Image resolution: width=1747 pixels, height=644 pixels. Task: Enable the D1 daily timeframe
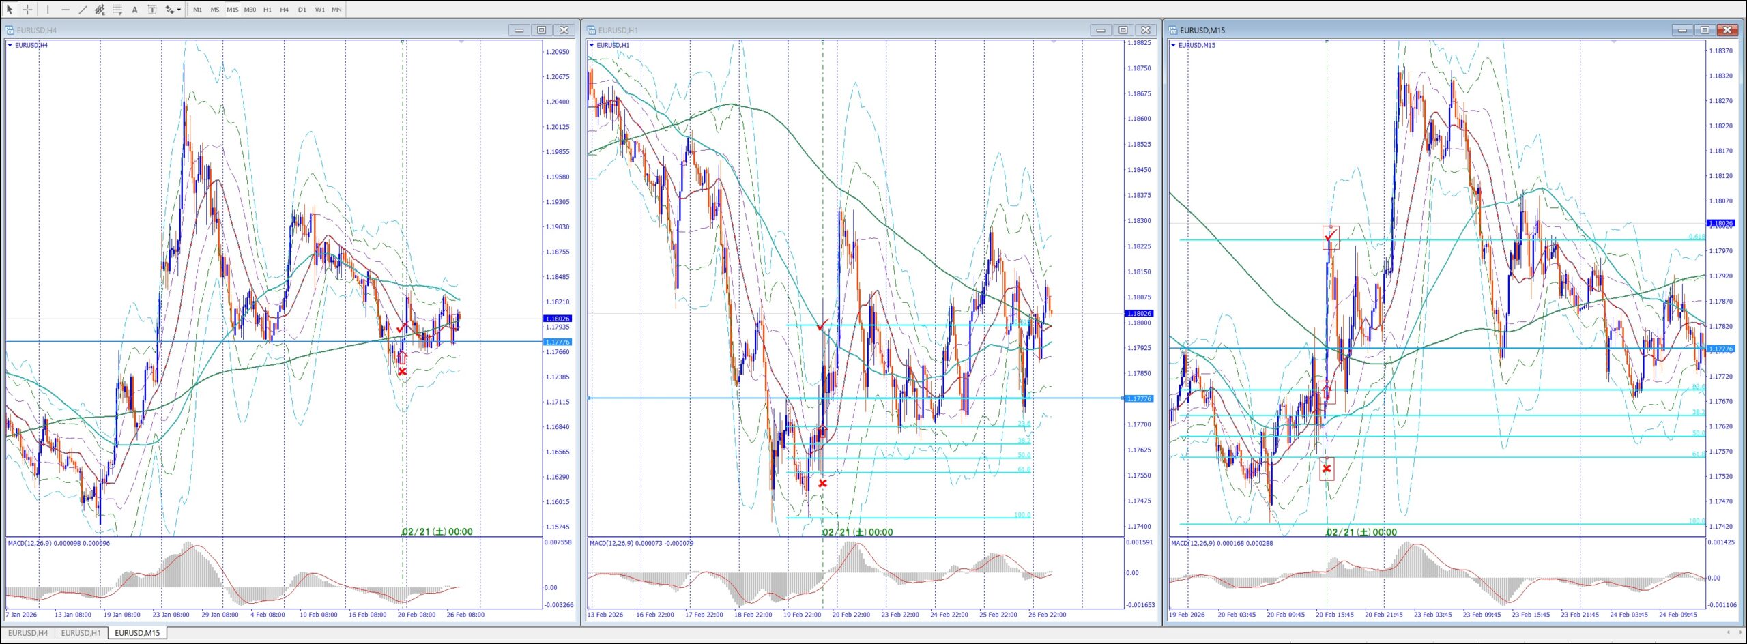point(302,10)
